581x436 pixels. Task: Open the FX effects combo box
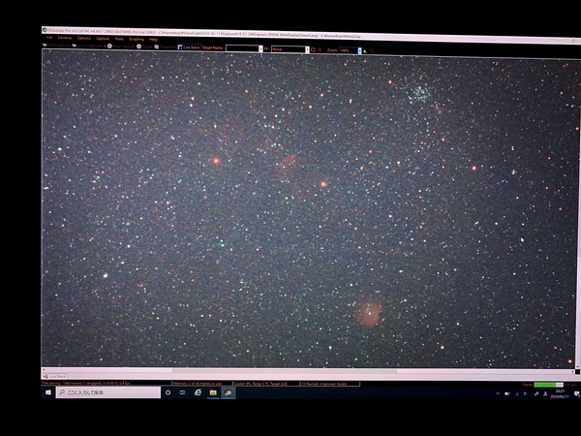[290, 49]
